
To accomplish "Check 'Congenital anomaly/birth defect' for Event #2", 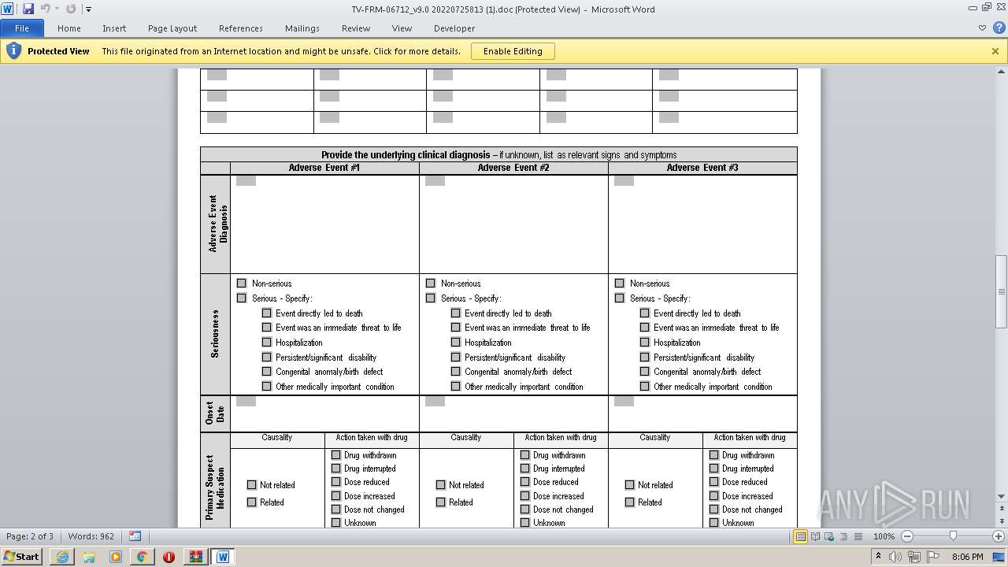I will click(456, 372).
